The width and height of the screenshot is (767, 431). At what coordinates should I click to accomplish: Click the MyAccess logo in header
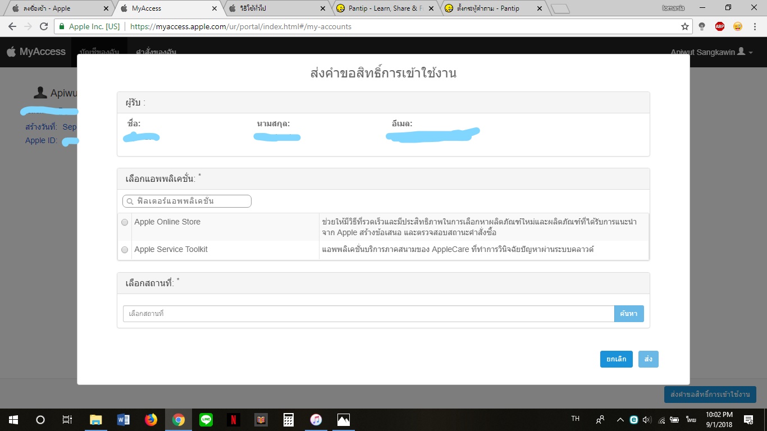pos(36,52)
